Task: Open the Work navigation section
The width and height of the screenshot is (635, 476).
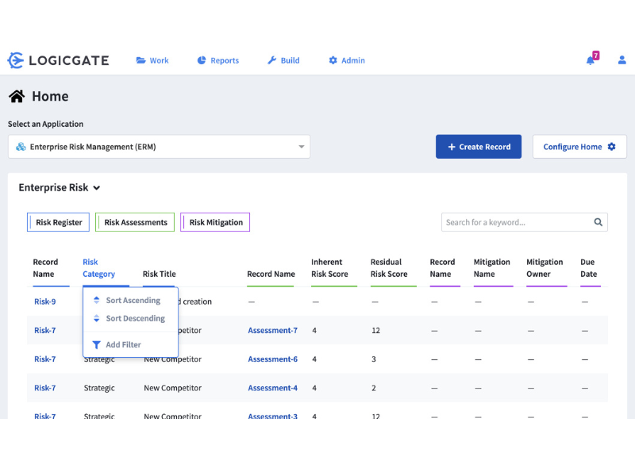Action: coord(152,59)
